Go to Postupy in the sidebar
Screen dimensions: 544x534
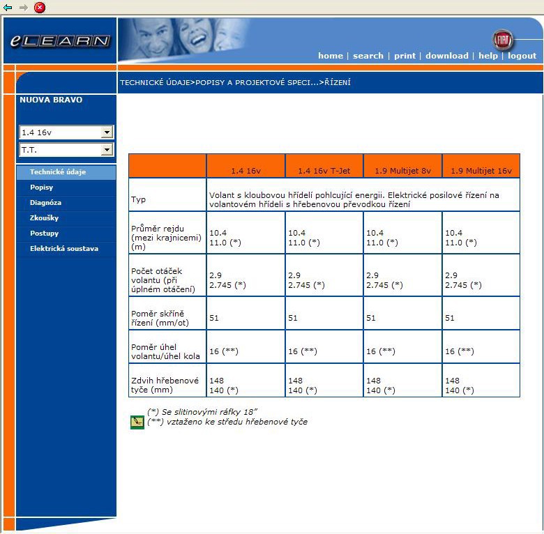pos(44,234)
